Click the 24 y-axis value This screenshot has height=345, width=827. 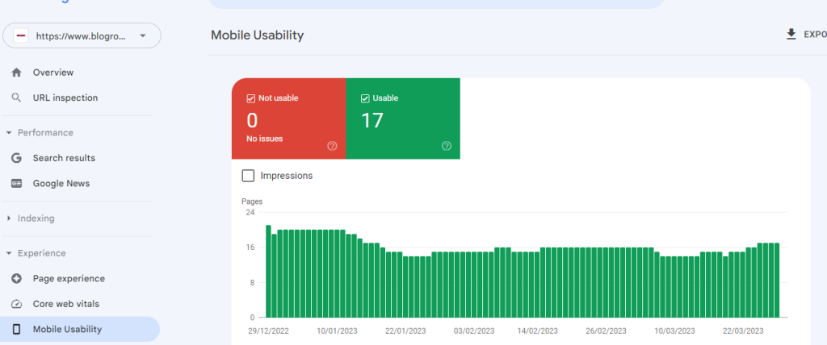pos(250,212)
